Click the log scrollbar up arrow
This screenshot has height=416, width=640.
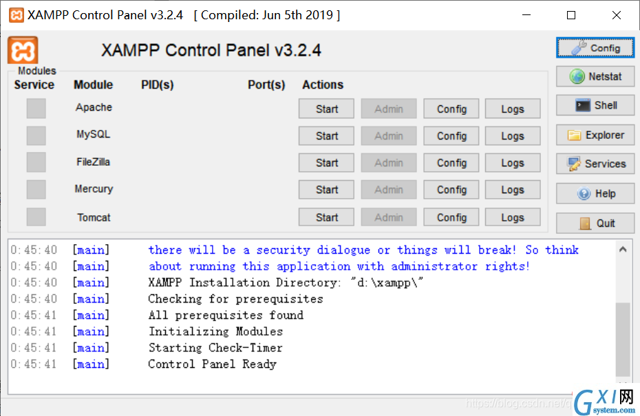tap(623, 249)
